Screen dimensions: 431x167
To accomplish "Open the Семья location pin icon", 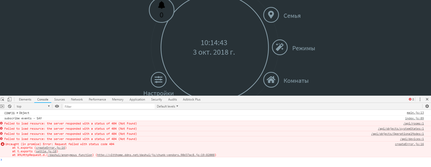I will [271, 15].
